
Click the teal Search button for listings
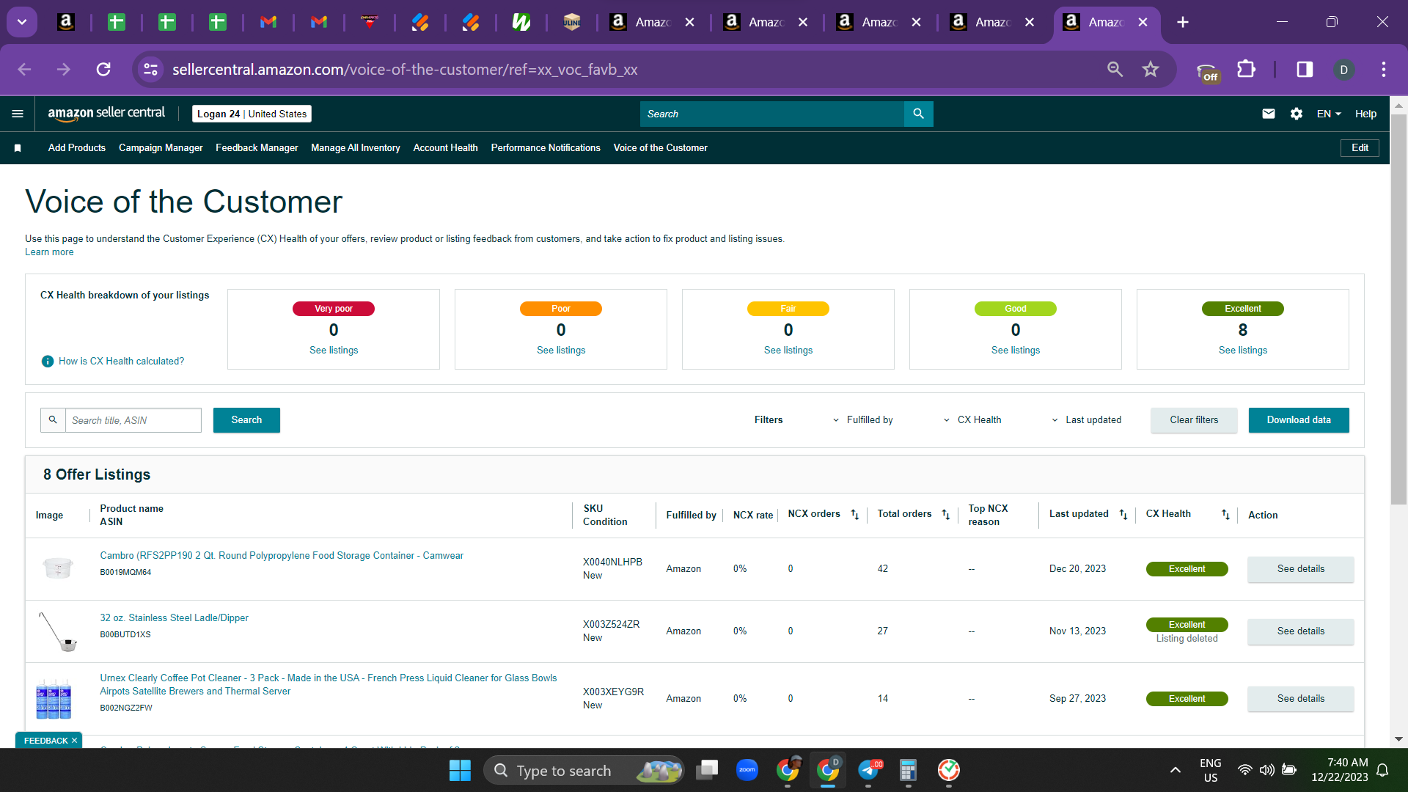coord(246,420)
